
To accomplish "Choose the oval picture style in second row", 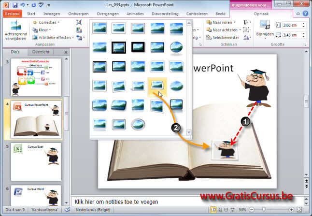I will tap(176, 48).
